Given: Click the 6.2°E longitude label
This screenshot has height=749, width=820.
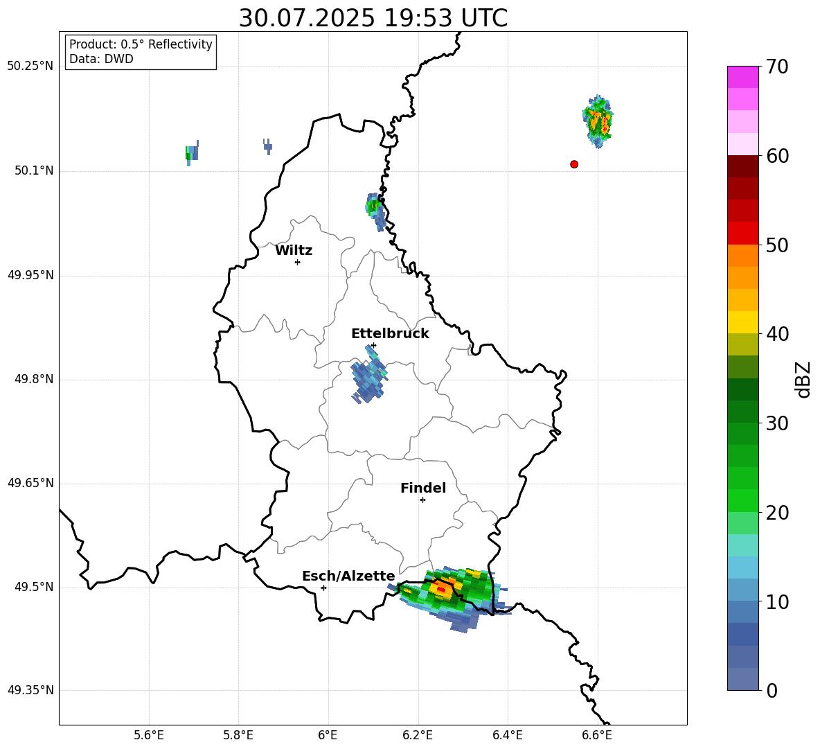Looking at the screenshot, I should 418,735.
